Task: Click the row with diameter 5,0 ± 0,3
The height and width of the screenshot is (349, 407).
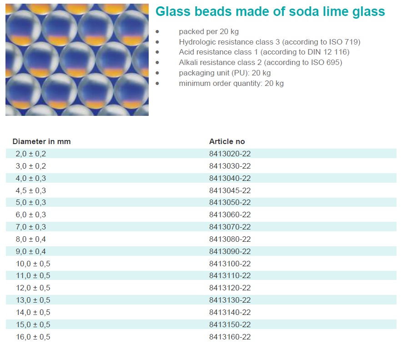Action: pyautogui.click(x=201, y=202)
